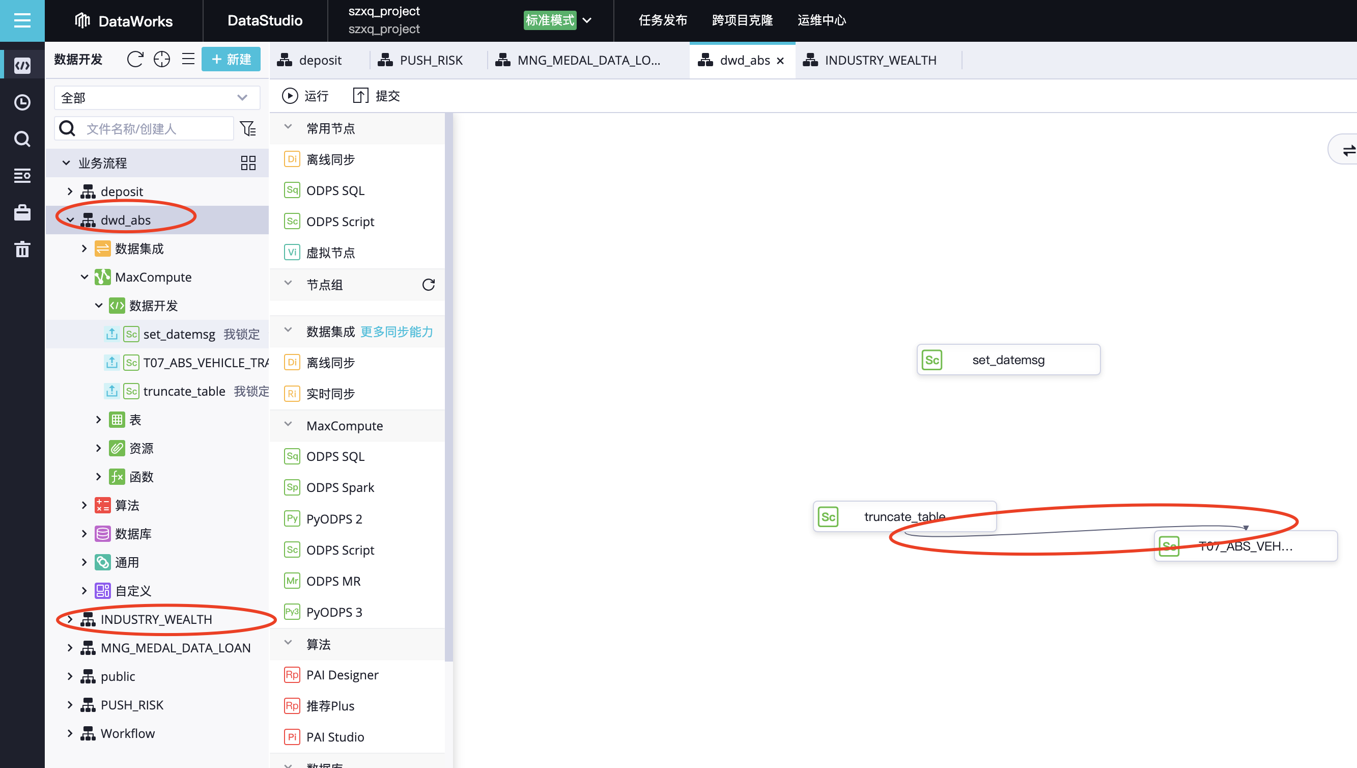Screen dimensions: 1357x768
Task: Open the recycle bin sidebar icon
Action: coord(22,249)
